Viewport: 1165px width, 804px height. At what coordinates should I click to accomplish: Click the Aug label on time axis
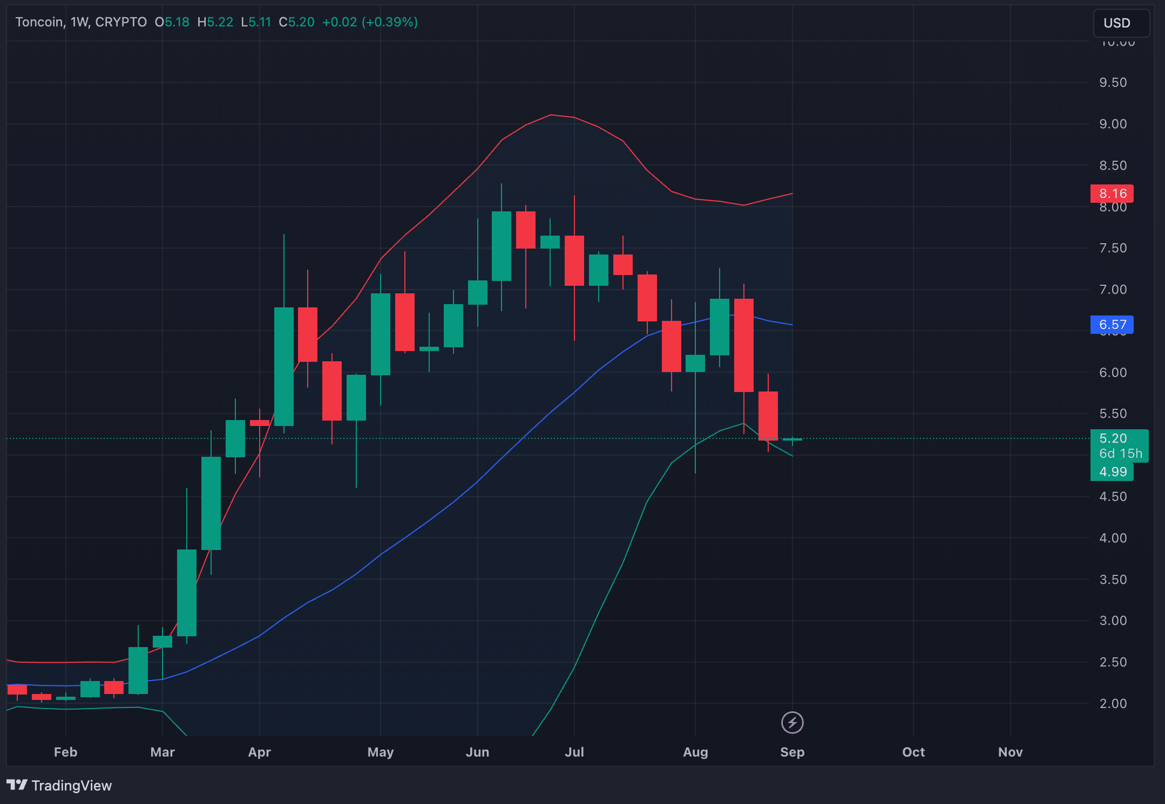click(695, 752)
